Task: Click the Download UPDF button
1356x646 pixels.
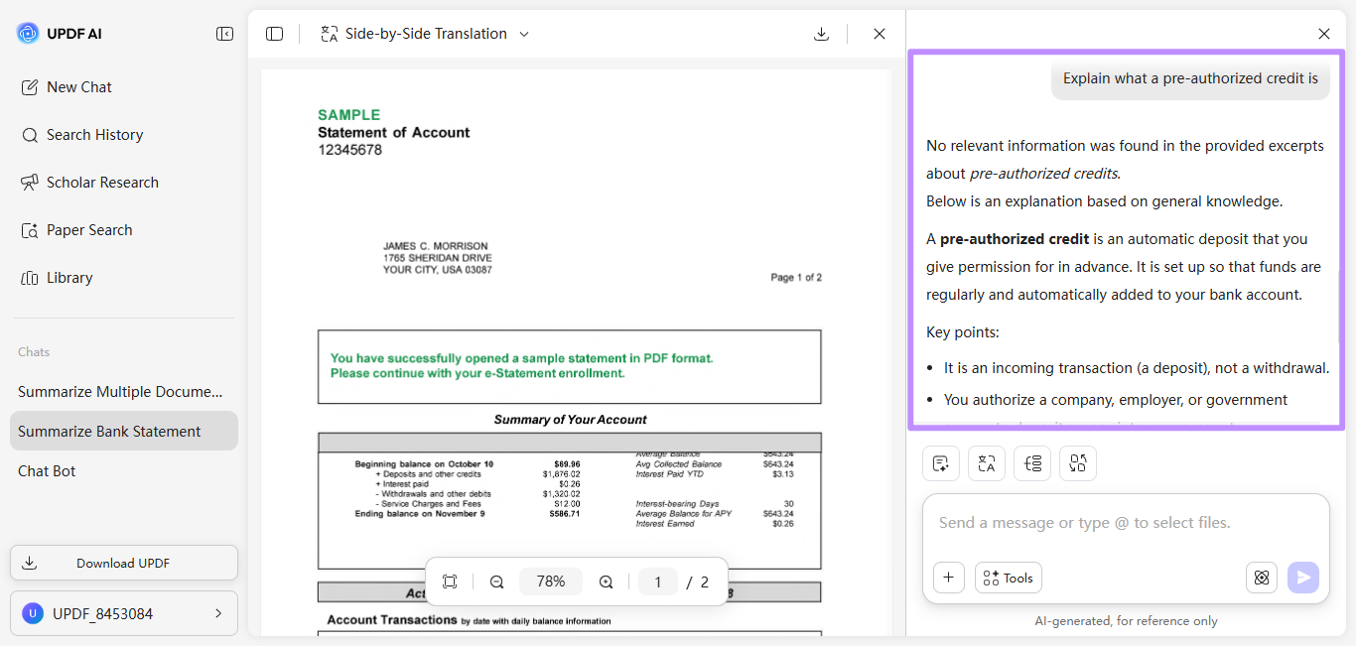Action: [x=124, y=563]
